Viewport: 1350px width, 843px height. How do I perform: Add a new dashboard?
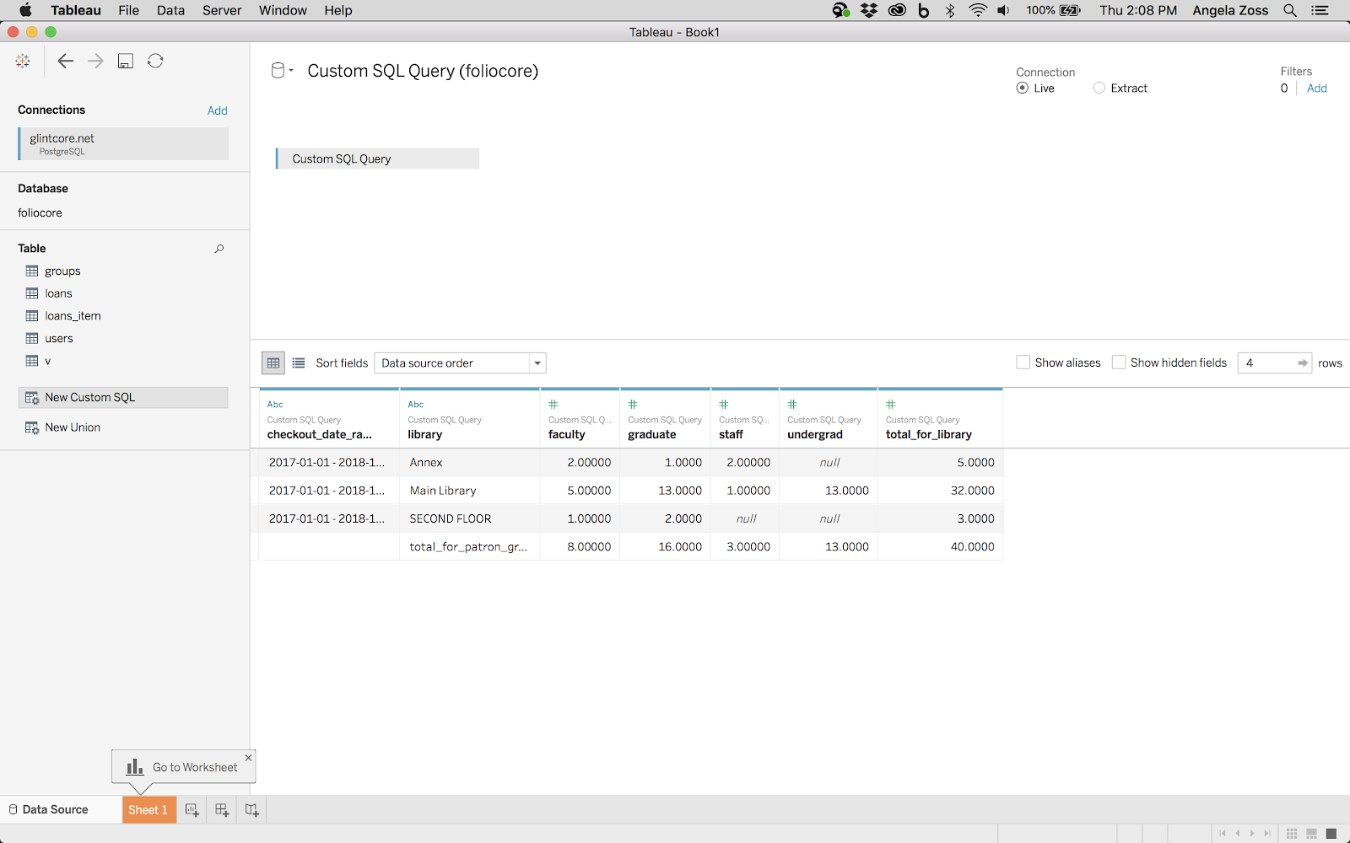(222, 810)
